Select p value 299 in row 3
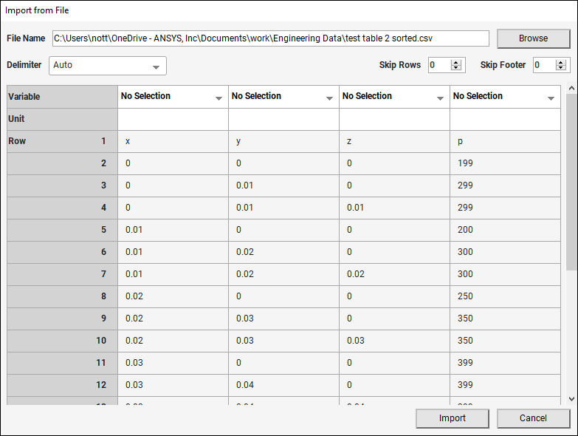This screenshot has width=578, height=436. (x=505, y=185)
